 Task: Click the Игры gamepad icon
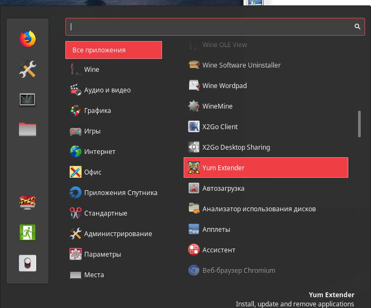coord(76,131)
